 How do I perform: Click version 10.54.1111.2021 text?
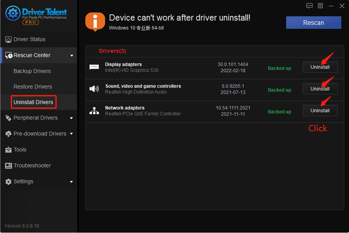pos(233,108)
